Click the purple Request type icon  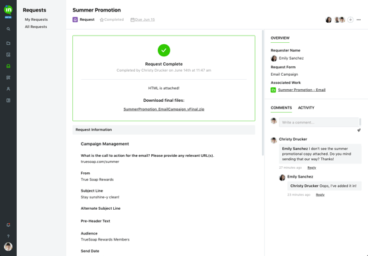[x=75, y=19]
